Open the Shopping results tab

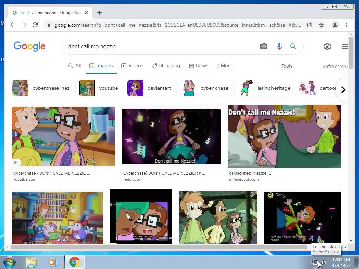point(166,66)
